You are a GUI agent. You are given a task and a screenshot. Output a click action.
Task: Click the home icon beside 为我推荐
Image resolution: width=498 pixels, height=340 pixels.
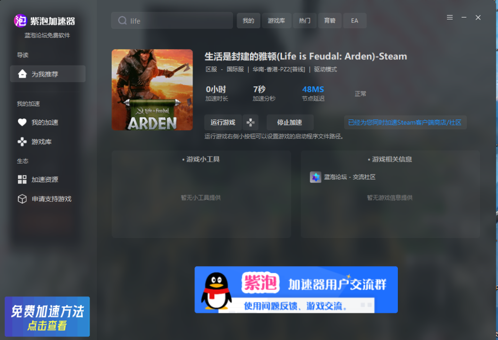(x=22, y=74)
